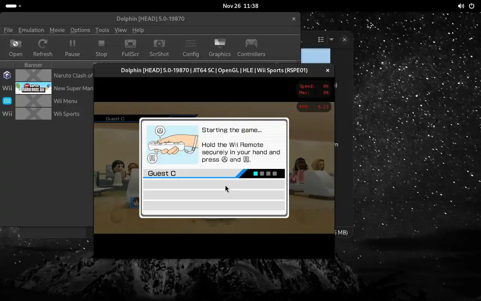Click the Speed percentage overlay
This screenshot has width=481, height=301.
click(314, 86)
